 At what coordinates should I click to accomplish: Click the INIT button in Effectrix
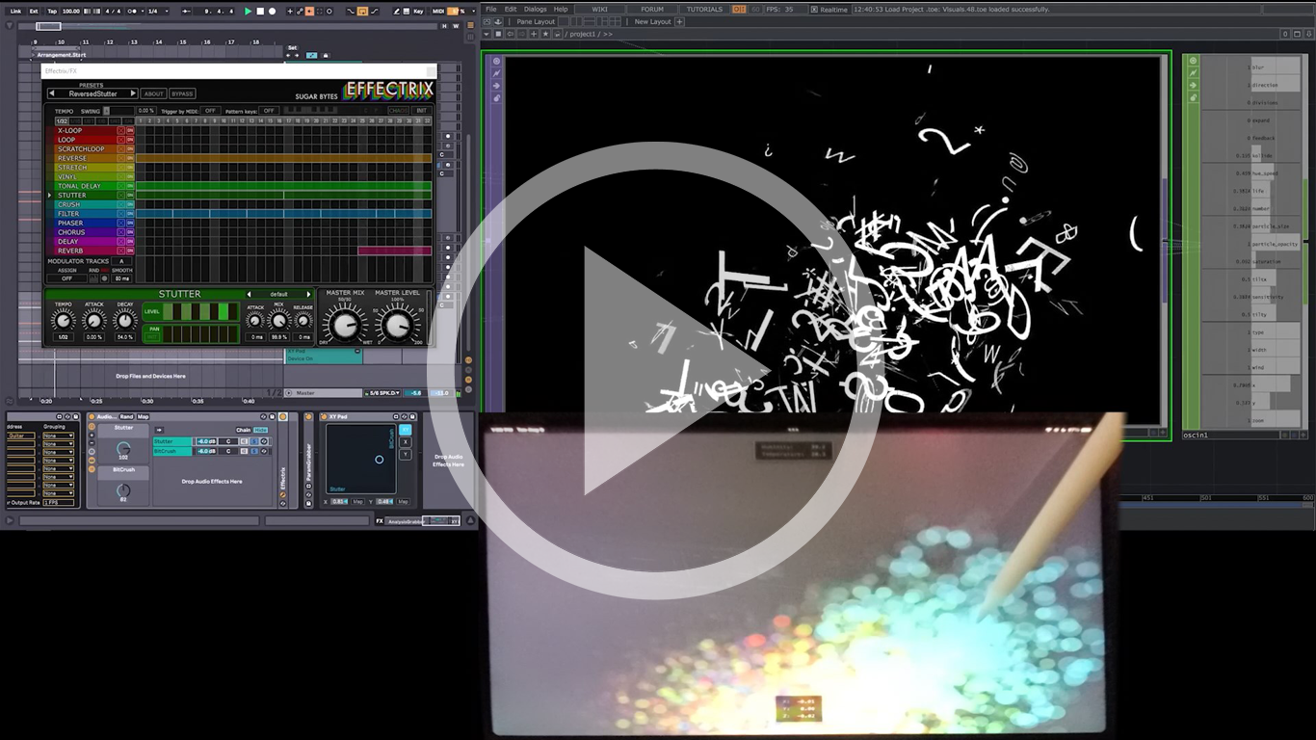coord(422,111)
